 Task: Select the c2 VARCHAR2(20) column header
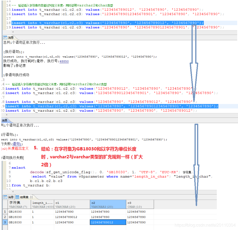pyautogui.click(x=108, y=204)
